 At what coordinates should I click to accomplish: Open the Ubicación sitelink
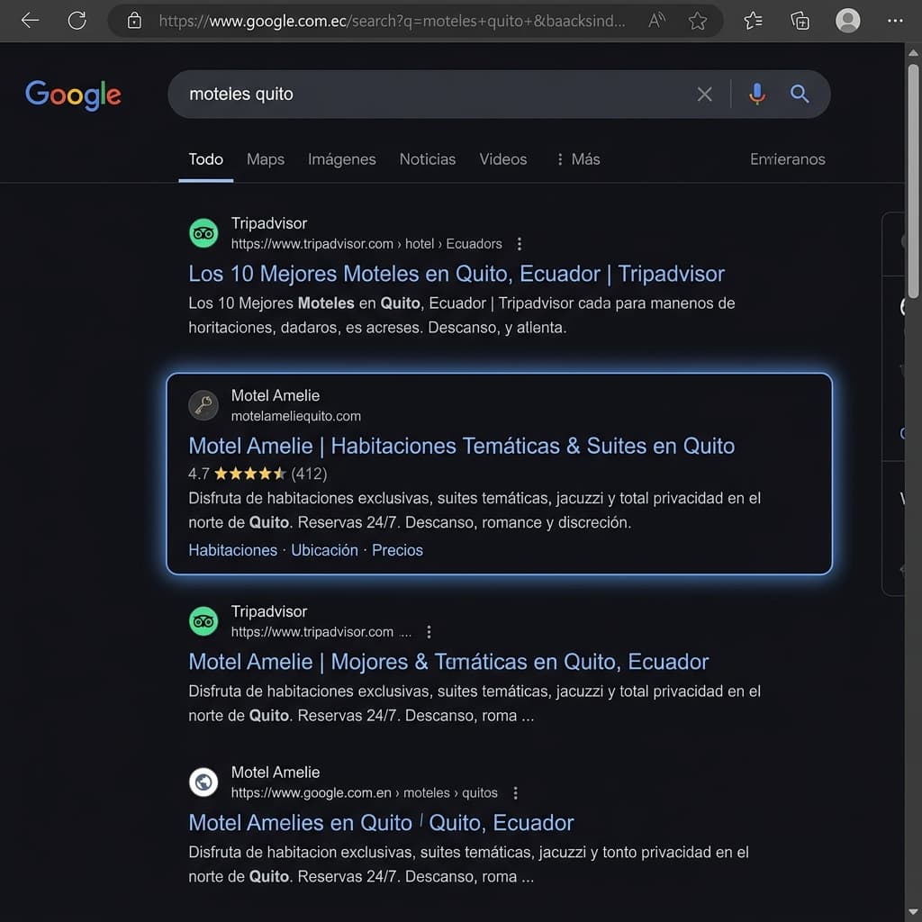[x=324, y=550]
